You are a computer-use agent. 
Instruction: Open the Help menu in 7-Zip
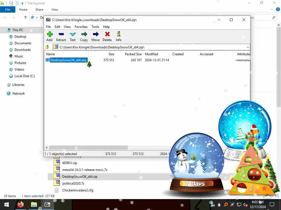click(x=106, y=27)
